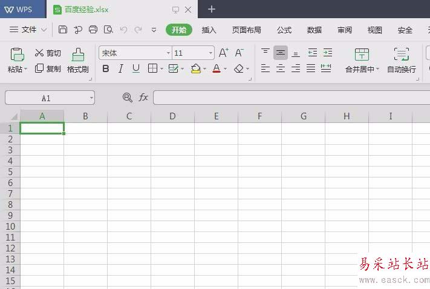Switch to the 数据 tab
Screen dimensions: 430x289
pos(314,30)
